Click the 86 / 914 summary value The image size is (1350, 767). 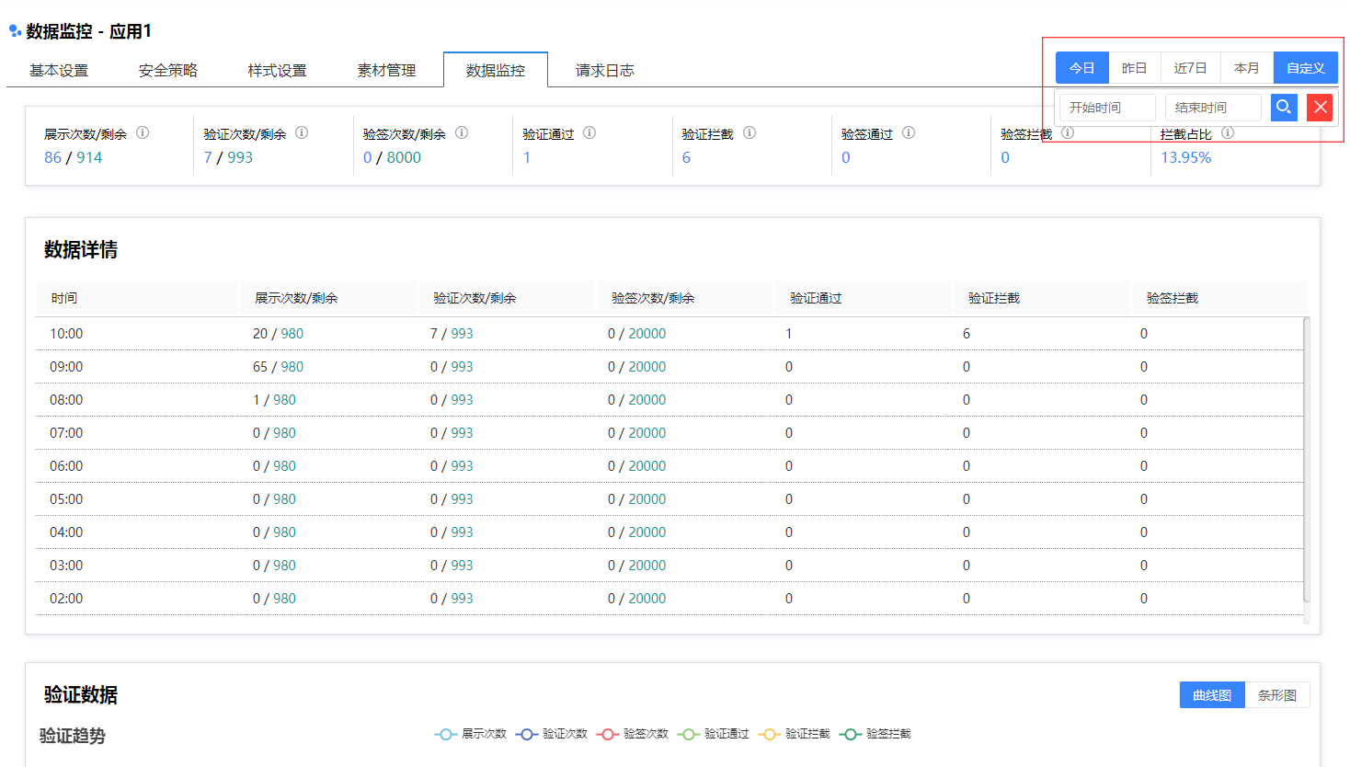point(74,157)
